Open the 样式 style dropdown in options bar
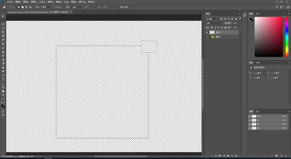 pos(77,7)
